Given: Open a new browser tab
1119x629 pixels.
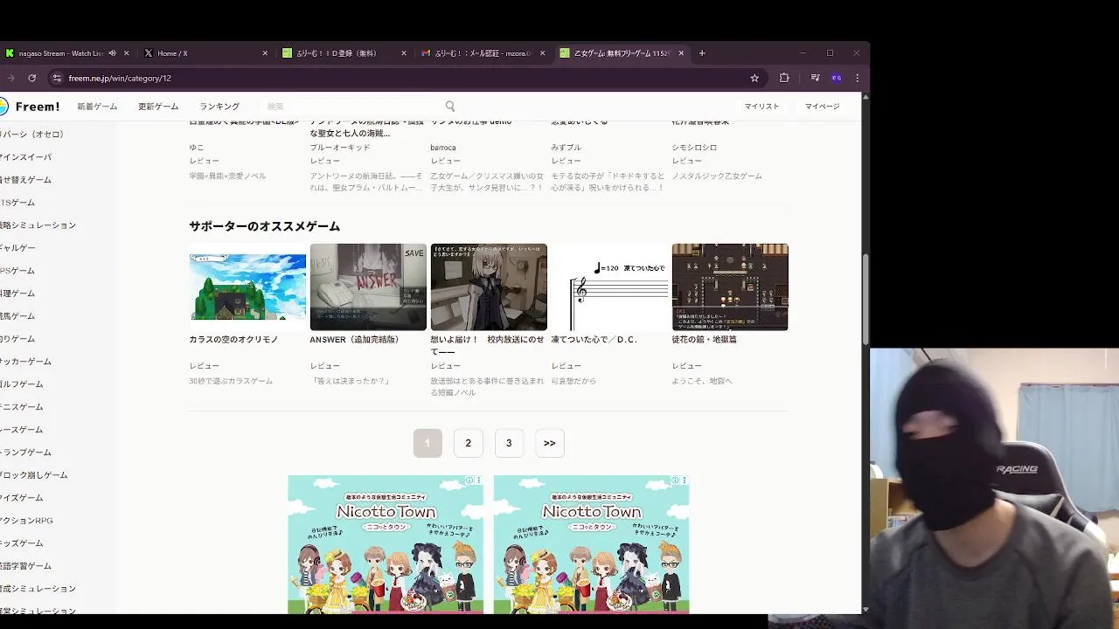Looking at the screenshot, I should pyautogui.click(x=702, y=53).
